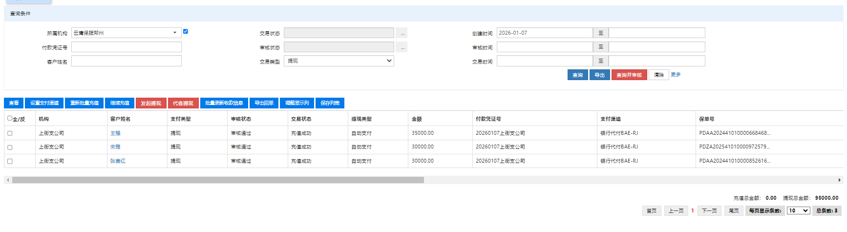Go to 下一页 next page
The image size is (847, 232).
tap(709, 211)
